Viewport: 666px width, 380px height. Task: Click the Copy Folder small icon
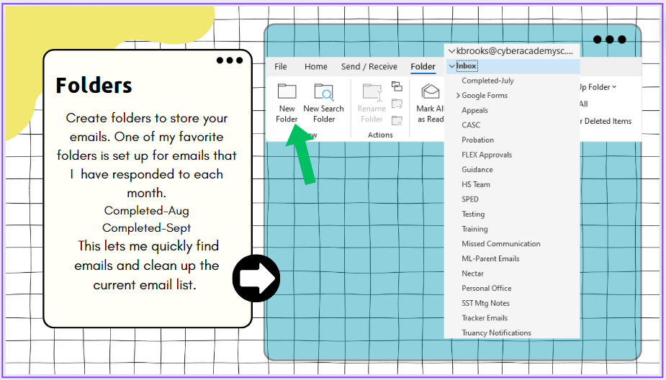[397, 86]
